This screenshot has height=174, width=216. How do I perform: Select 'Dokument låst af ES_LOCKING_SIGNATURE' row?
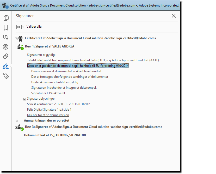[55, 135]
